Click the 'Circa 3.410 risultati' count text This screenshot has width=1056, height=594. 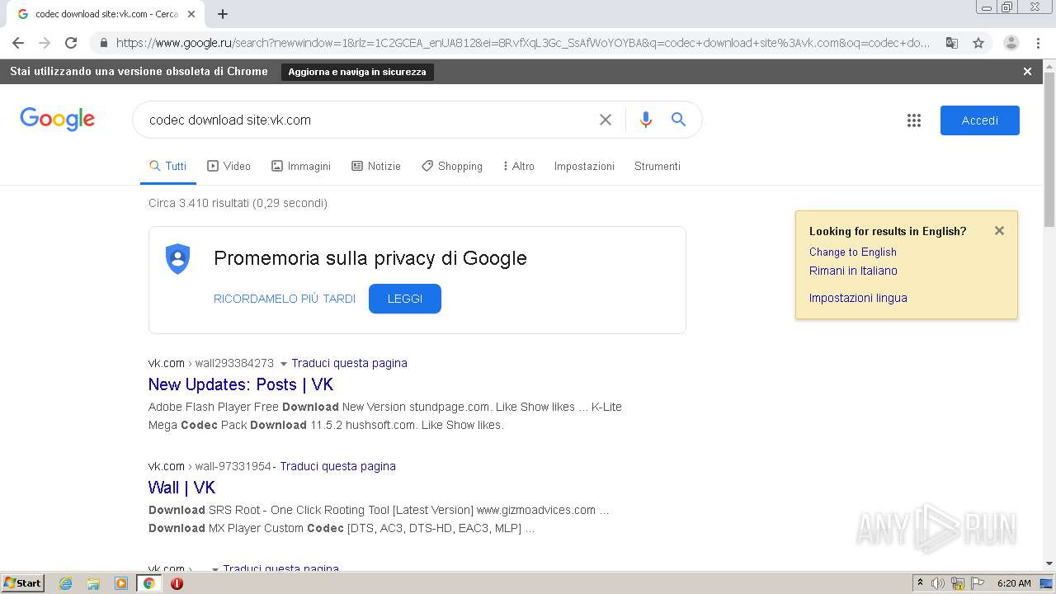pyautogui.click(x=238, y=203)
